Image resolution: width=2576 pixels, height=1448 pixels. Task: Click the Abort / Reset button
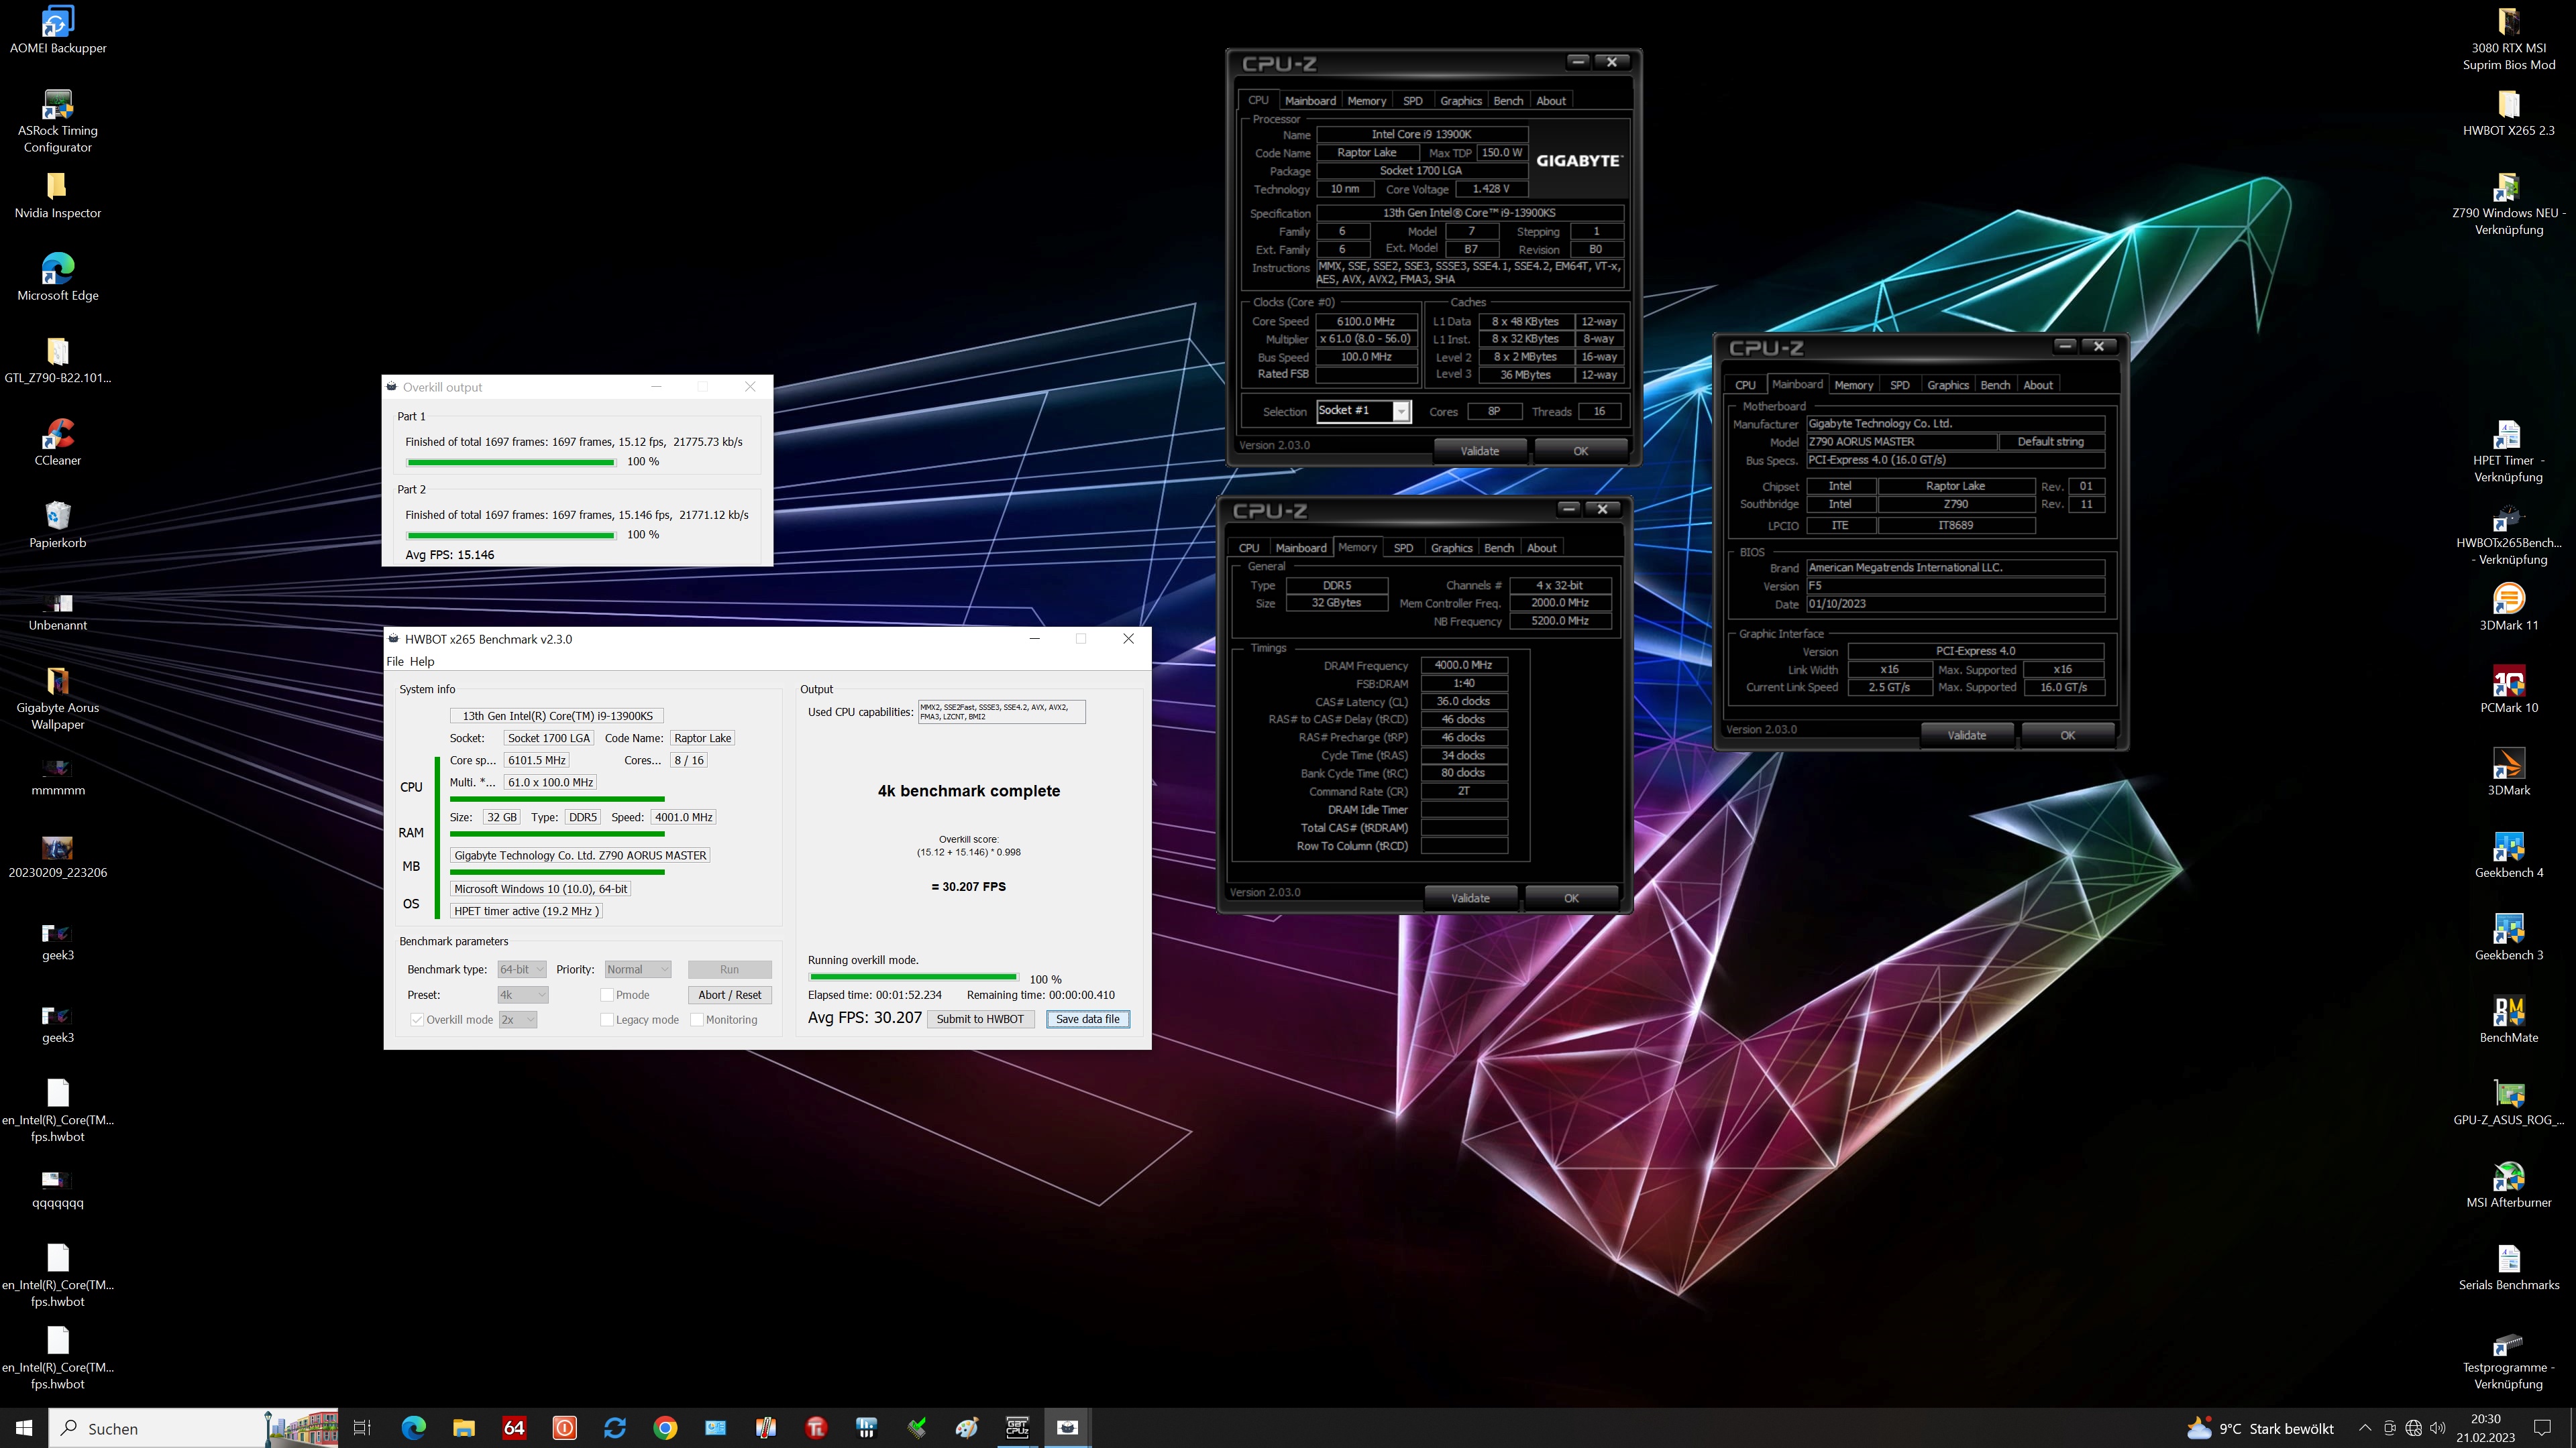[x=730, y=994]
